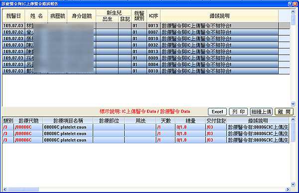Export the report with the Excel button
The height and width of the screenshot is (193, 299).
pos(217,112)
